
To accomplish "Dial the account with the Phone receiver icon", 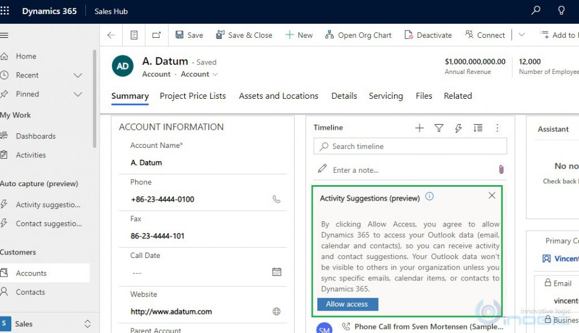I will click(x=276, y=199).
